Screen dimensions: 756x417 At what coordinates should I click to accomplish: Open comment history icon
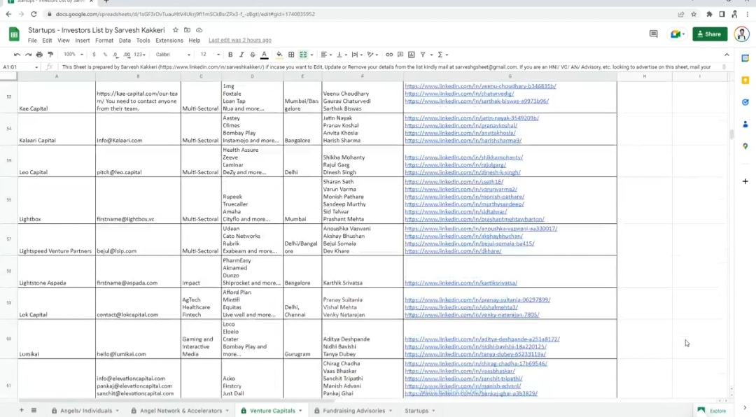point(653,34)
